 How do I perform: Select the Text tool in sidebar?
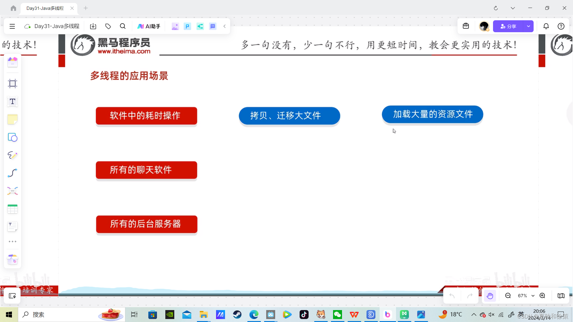pyautogui.click(x=13, y=102)
